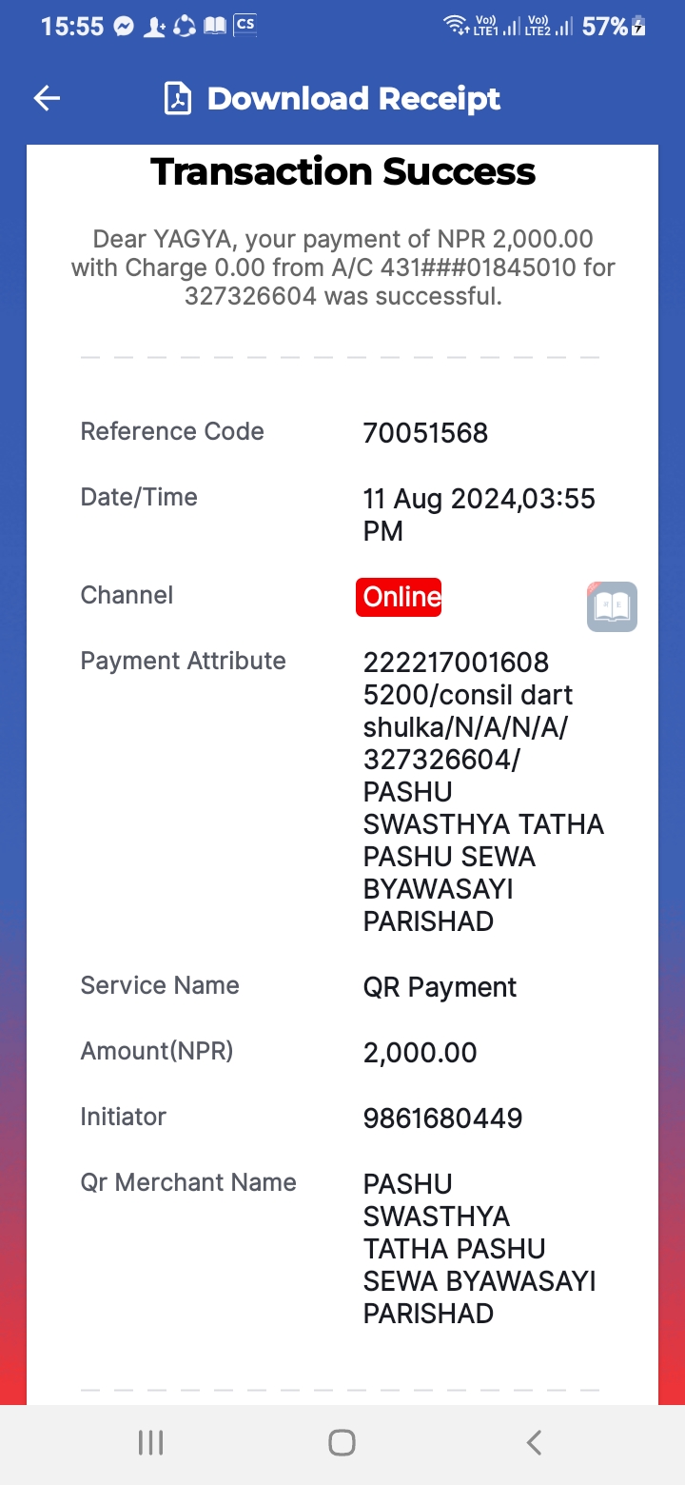Screen dimensions: 685x1485
Task: Tap the Qr Merchant Name value
Action: [x=479, y=1248]
